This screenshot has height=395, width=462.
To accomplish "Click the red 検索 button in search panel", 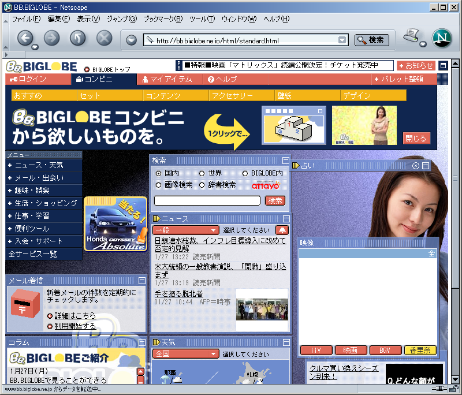I will tap(275, 200).
